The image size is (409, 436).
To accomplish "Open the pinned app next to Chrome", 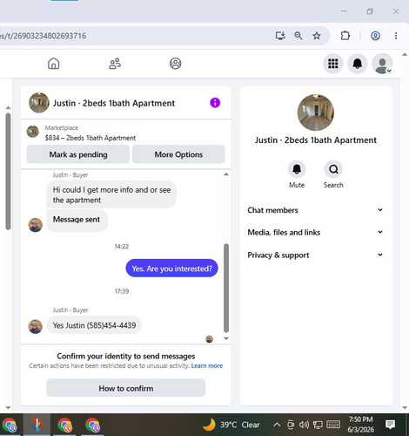I will [x=37, y=426].
